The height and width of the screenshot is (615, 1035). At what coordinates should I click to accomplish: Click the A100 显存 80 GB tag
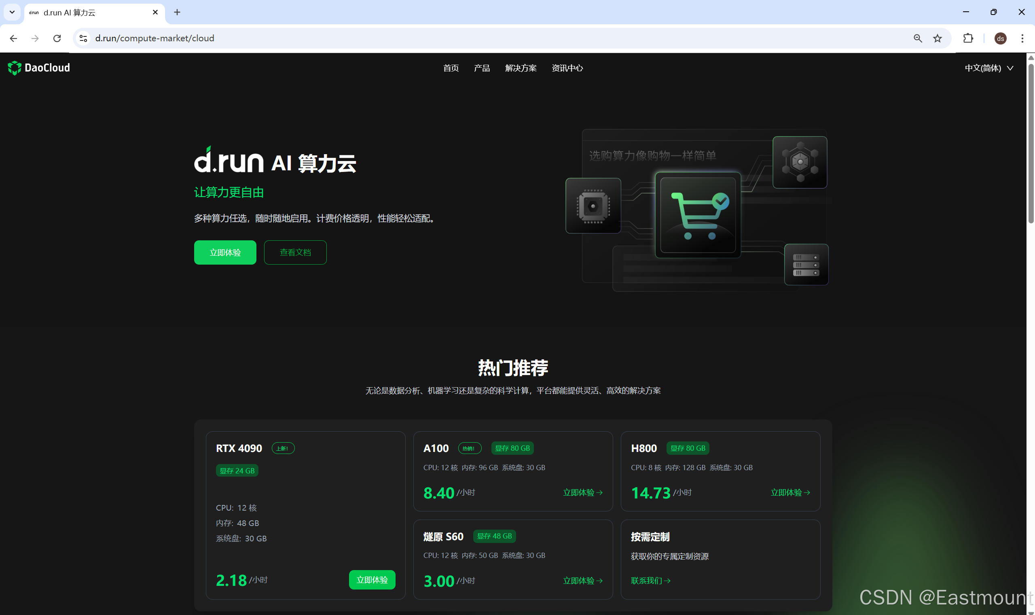coord(512,448)
